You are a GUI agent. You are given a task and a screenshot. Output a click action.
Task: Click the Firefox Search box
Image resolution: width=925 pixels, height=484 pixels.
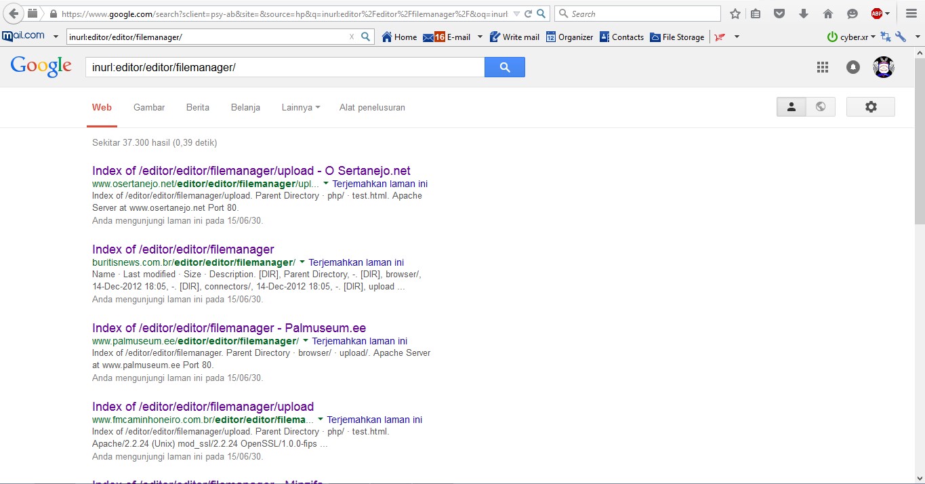[x=638, y=14]
